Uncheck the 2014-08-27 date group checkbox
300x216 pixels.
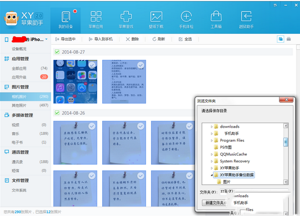[x=57, y=52]
